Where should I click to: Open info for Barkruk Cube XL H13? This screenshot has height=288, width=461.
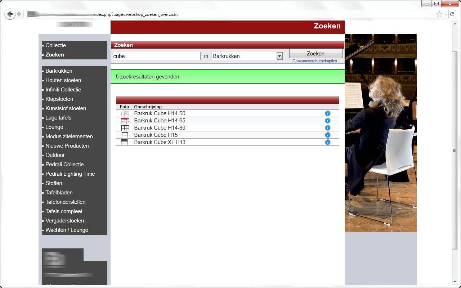point(328,142)
